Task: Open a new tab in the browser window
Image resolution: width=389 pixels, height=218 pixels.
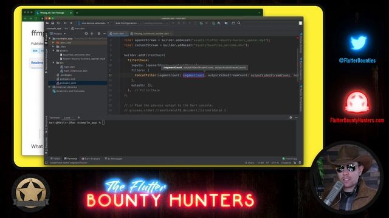Action: [x=77, y=13]
